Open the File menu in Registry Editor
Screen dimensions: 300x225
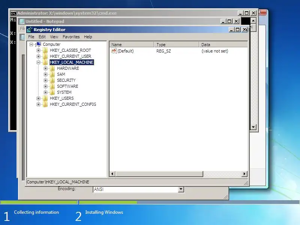(x=31, y=37)
